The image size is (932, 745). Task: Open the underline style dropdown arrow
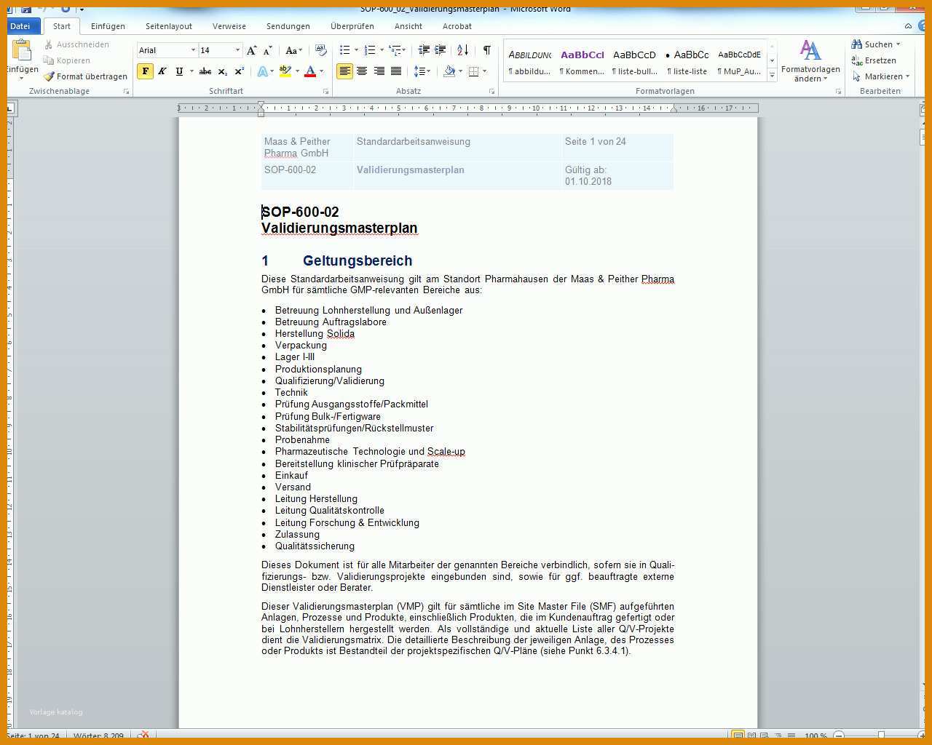pyautogui.click(x=191, y=71)
